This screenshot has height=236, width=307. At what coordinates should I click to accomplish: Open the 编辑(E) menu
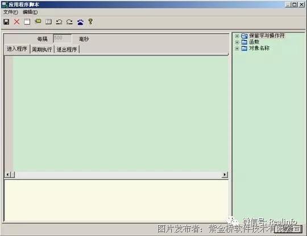(x=30, y=12)
